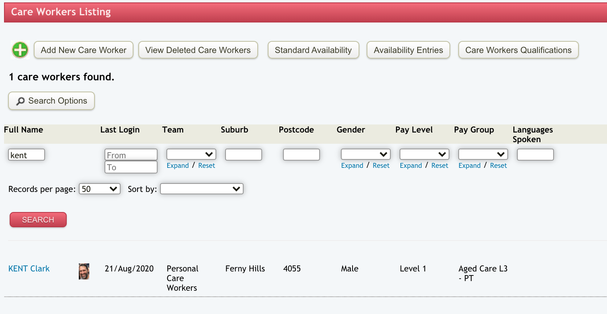The width and height of the screenshot is (607, 314).
Task: Open the KENT Clark care worker link
Action: [29, 269]
